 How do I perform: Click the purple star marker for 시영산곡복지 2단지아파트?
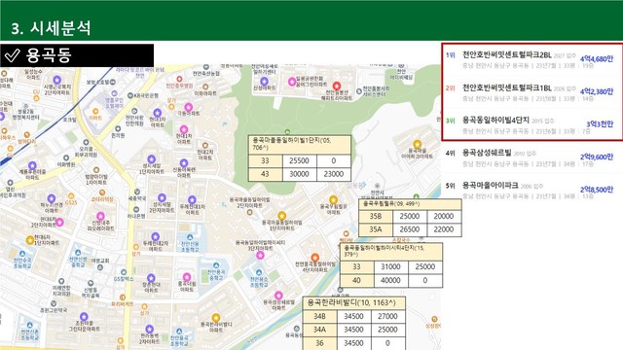(x=56, y=80)
